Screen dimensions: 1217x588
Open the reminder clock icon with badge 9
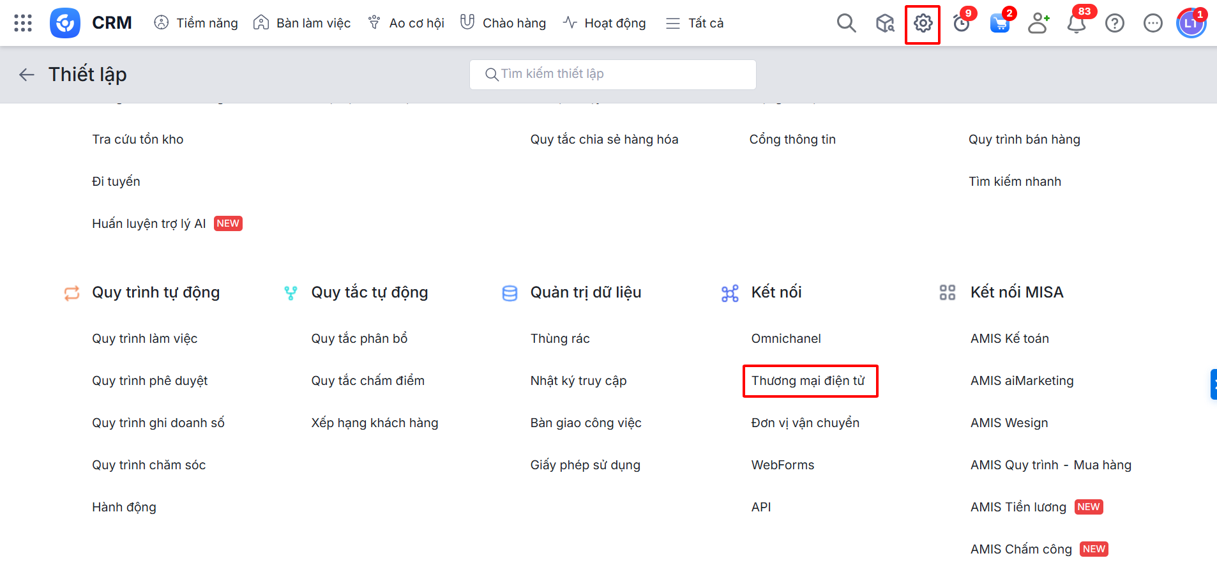(961, 24)
